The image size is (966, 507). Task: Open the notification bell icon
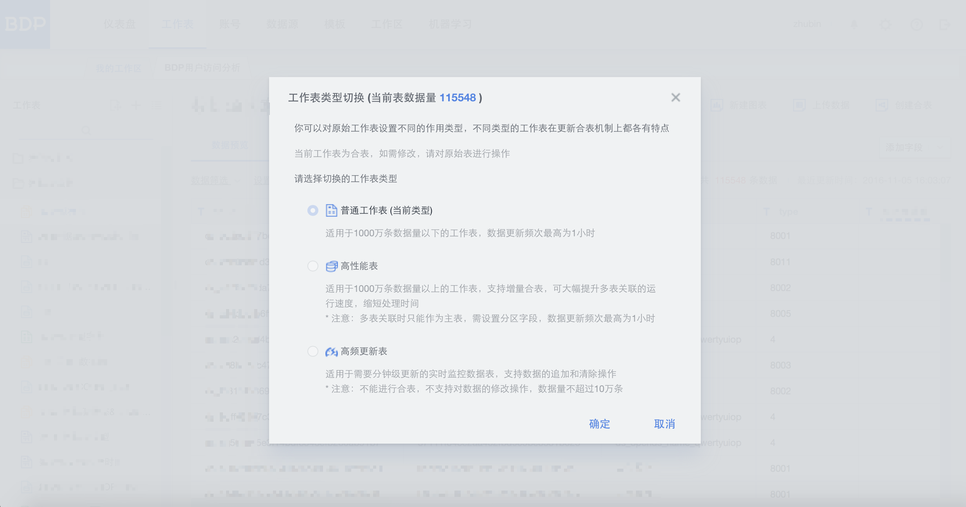[855, 25]
